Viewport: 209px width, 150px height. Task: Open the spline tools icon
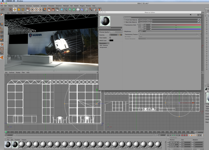click(x=66, y=10)
